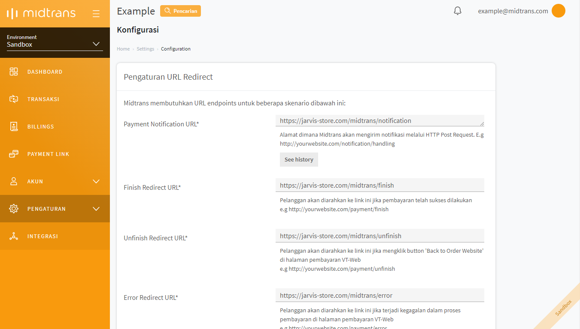Click the Konfigurasi page title
The image size is (580, 329).
point(138,30)
